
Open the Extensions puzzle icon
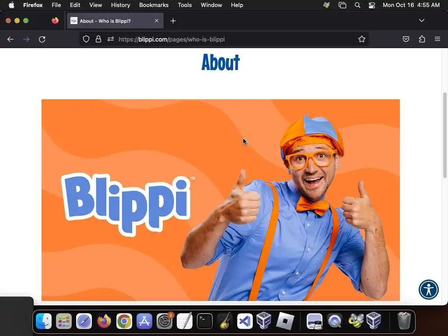(422, 39)
